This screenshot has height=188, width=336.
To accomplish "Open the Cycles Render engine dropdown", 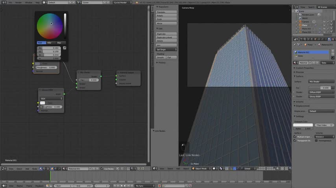I will [123, 2].
